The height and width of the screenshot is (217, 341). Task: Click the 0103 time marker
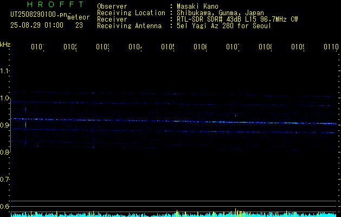pos(102,47)
